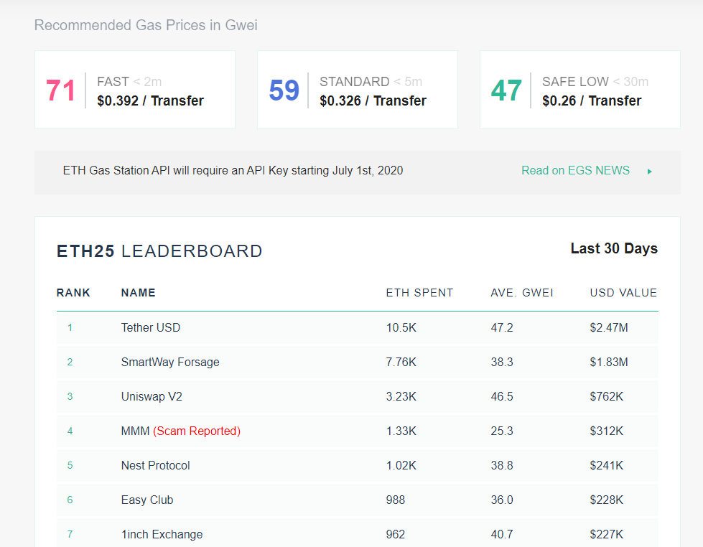Click the USD VALUE column header
The image size is (703, 547).
click(623, 293)
